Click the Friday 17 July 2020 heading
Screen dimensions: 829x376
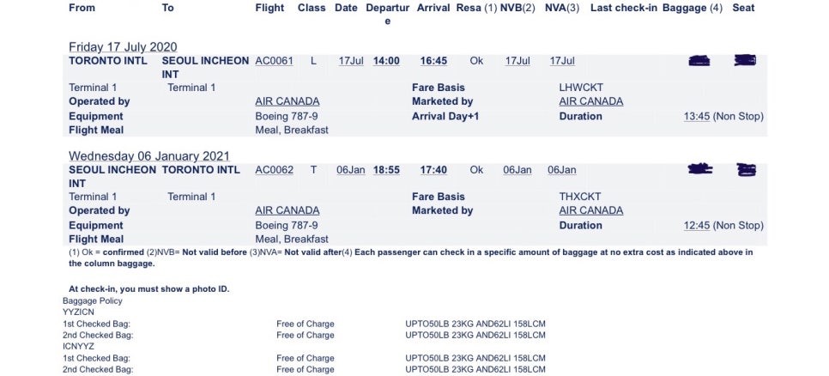(x=123, y=46)
